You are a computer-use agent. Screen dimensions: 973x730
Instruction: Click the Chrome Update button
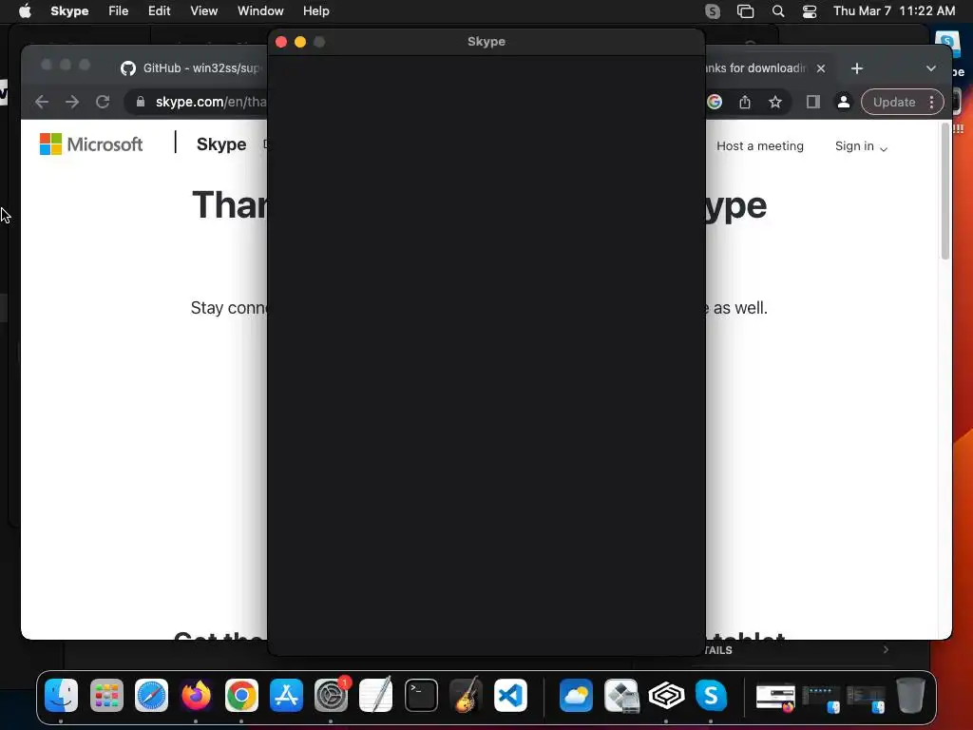coord(894,102)
